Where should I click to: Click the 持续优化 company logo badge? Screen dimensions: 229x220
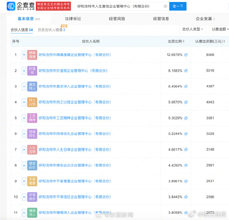tap(32, 134)
